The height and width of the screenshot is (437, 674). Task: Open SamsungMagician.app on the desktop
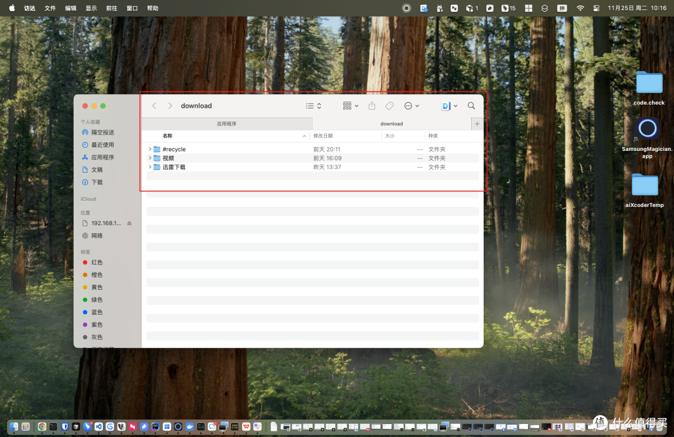click(647, 137)
